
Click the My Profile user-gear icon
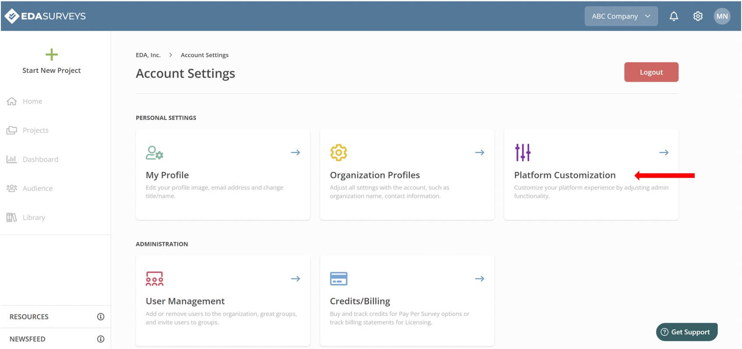pyautogui.click(x=155, y=153)
